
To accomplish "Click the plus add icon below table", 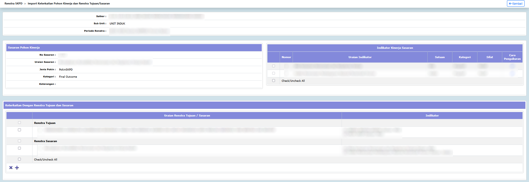I will 17,168.
